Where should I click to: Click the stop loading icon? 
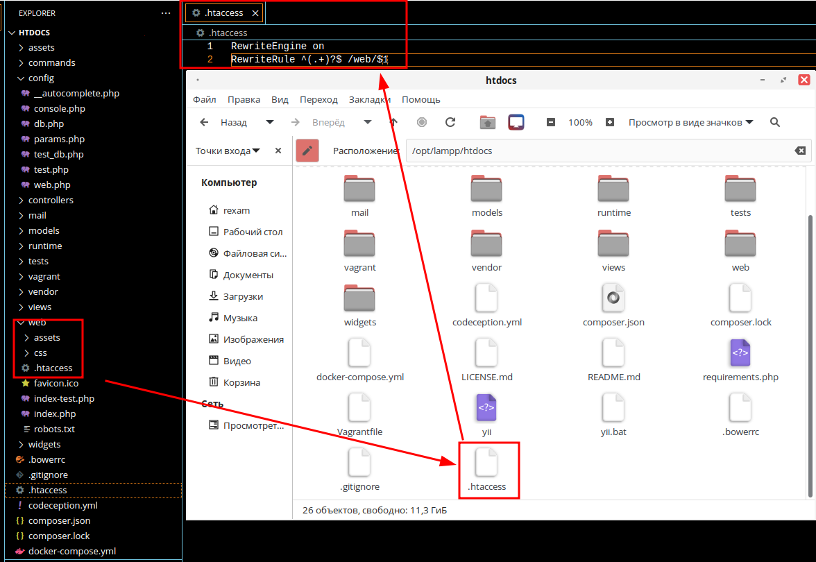[422, 122]
